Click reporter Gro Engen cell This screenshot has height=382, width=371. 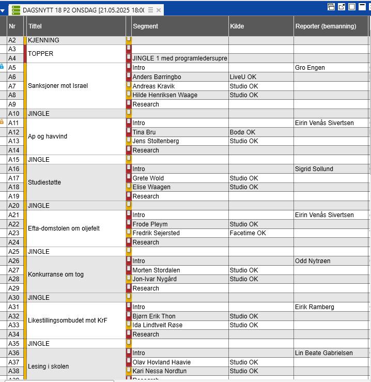pyautogui.click(x=331, y=68)
